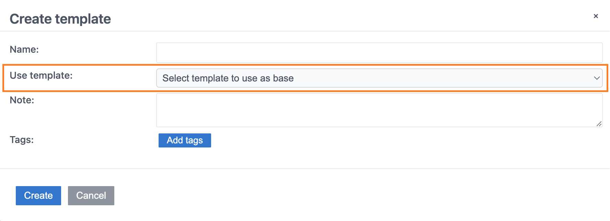Cancel the template creation

tap(91, 196)
